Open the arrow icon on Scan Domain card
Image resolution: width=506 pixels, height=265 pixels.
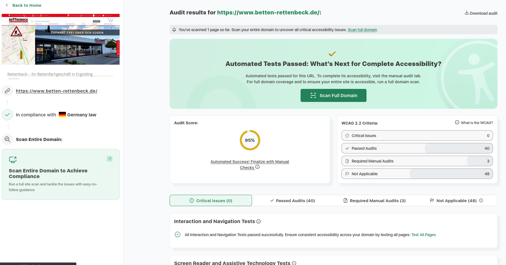pos(110,159)
